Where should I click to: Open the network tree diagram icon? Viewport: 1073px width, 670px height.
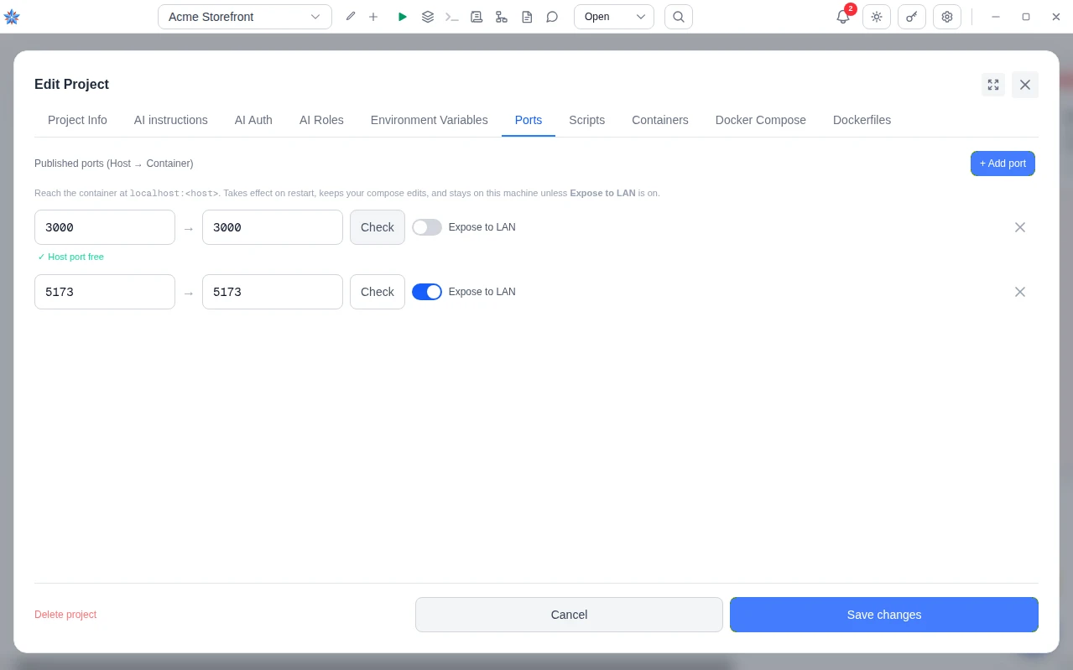(502, 17)
